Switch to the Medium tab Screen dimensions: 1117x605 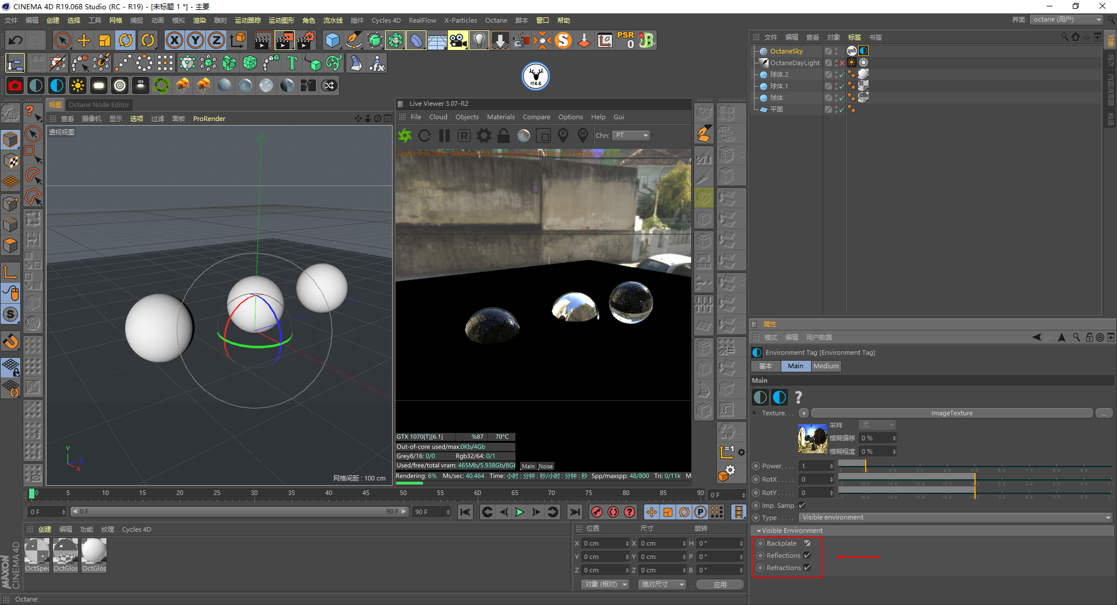[x=826, y=366]
